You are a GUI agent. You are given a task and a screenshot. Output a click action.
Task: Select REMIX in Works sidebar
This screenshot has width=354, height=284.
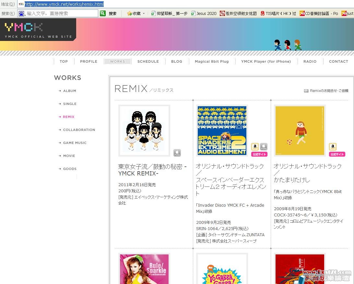tap(68, 117)
